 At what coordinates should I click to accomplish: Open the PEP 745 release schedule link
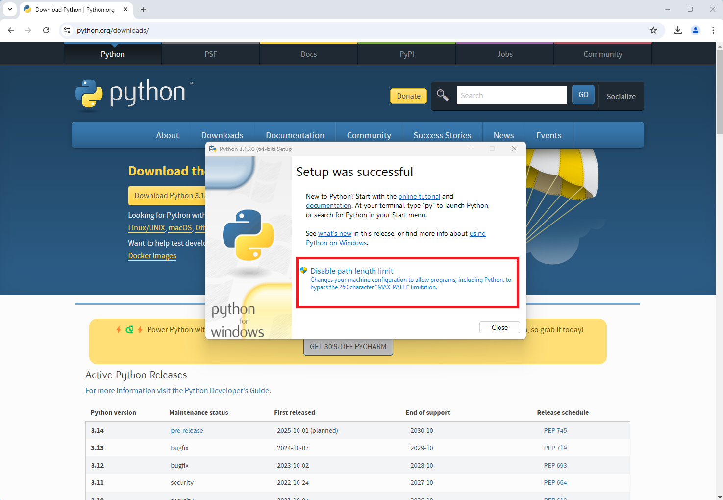pyautogui.click(x=555, y=430)
